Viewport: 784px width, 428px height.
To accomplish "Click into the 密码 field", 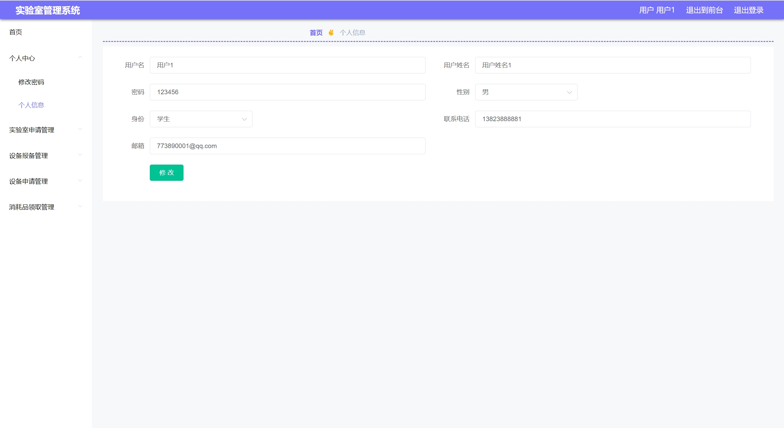I will point(287,92).
